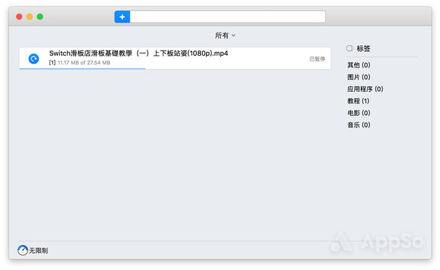The width and height of the screenshot is (440, 270).
Task: Select the Switch滑板店 mp4 download row
Action: tap(175, 58)
